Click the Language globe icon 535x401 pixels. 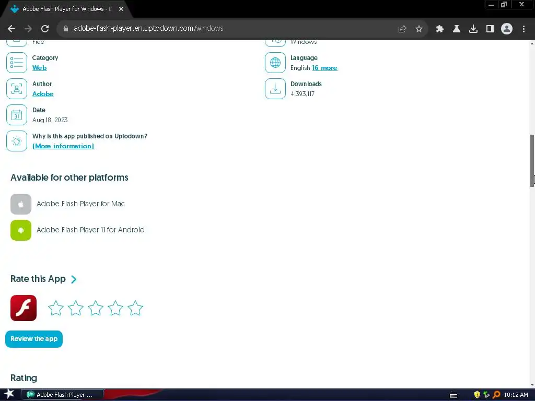[275, 63]
